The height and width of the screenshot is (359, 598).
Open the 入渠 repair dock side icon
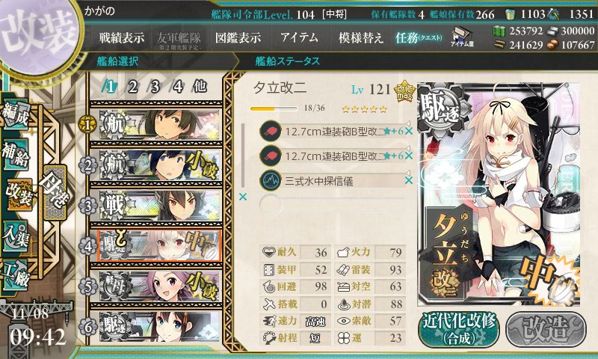point(16,236)
